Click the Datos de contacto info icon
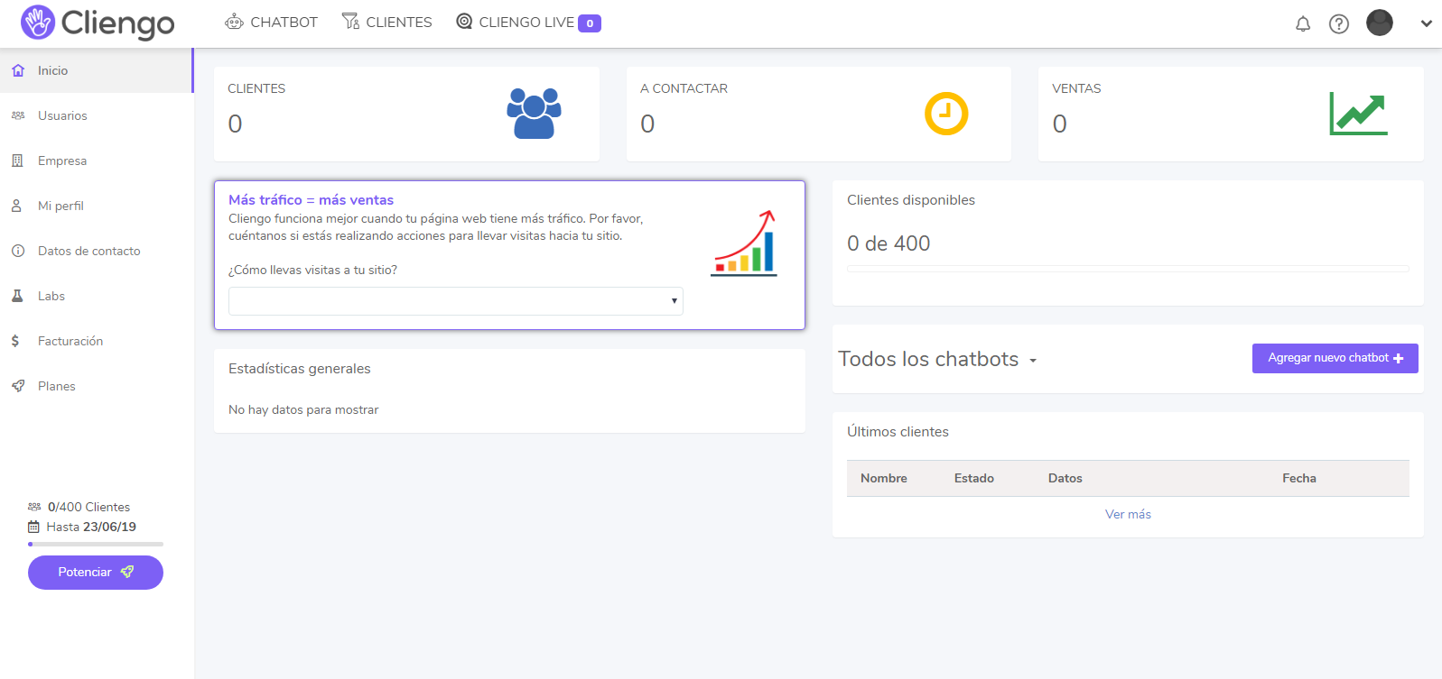The height and width of the screenshot is (679, 1442). [x=18, y=251]
